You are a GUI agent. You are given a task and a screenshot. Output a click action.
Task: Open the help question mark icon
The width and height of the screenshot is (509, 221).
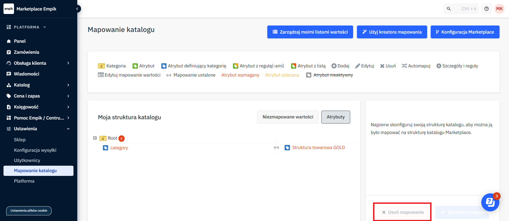click(486, 9)
